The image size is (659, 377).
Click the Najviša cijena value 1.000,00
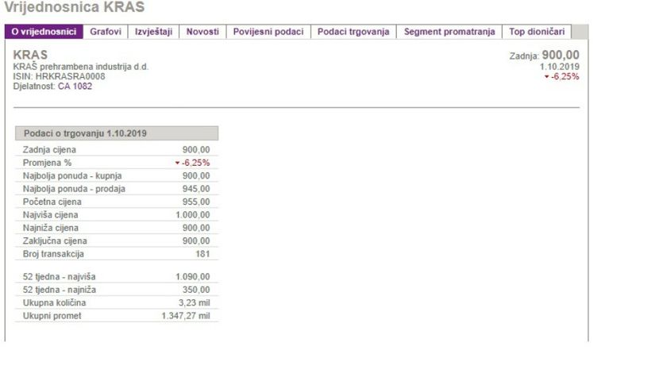pyautogui.click(x=192, y=215)
